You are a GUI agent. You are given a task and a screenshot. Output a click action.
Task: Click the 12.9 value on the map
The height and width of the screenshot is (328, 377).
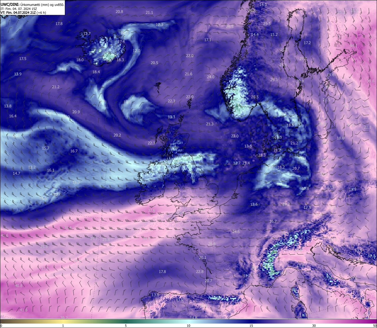307,208
